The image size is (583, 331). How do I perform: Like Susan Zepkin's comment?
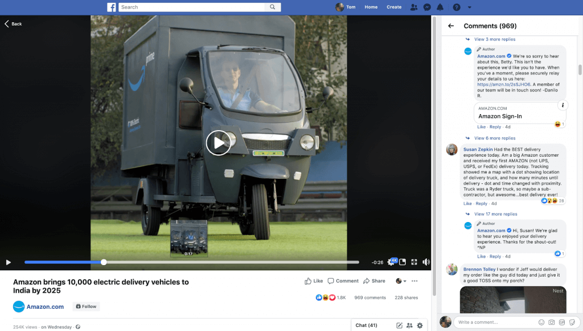(x=467, y=203)
